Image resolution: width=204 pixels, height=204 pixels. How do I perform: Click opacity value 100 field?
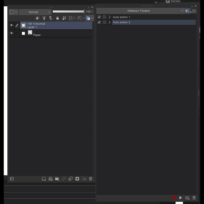88,12
